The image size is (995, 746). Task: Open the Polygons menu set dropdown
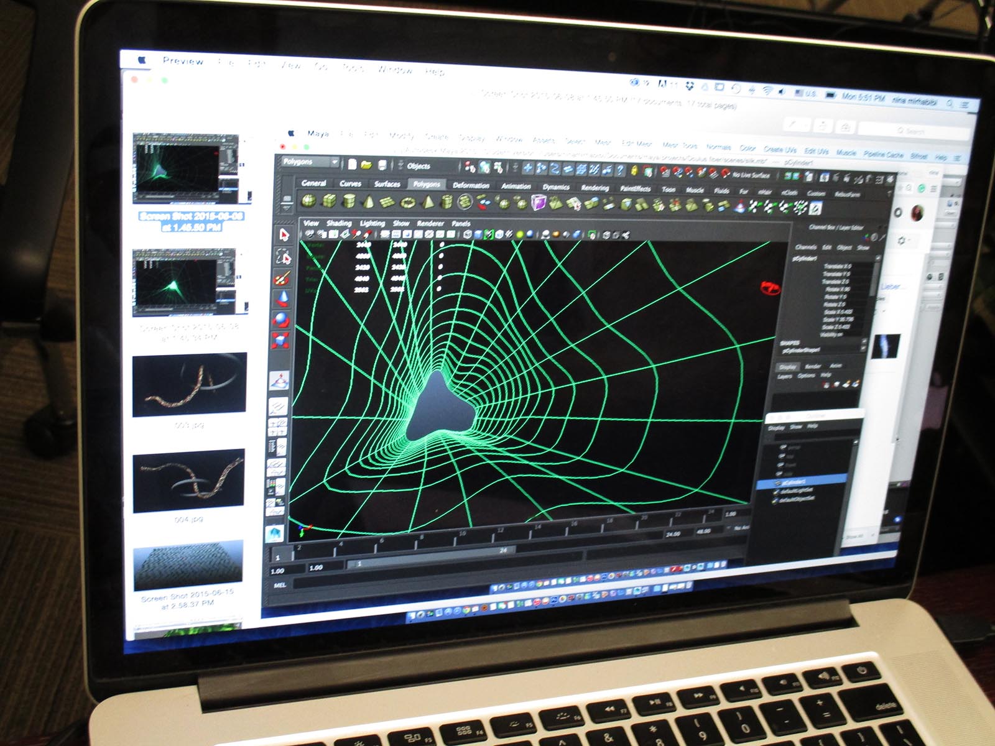click(x=310, y=162)
